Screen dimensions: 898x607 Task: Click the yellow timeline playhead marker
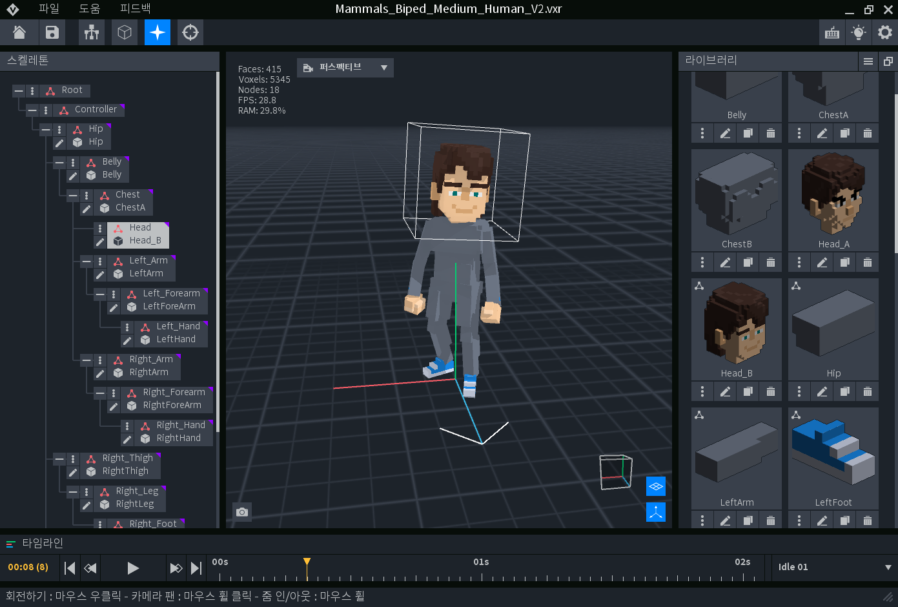tap(307, 562)
